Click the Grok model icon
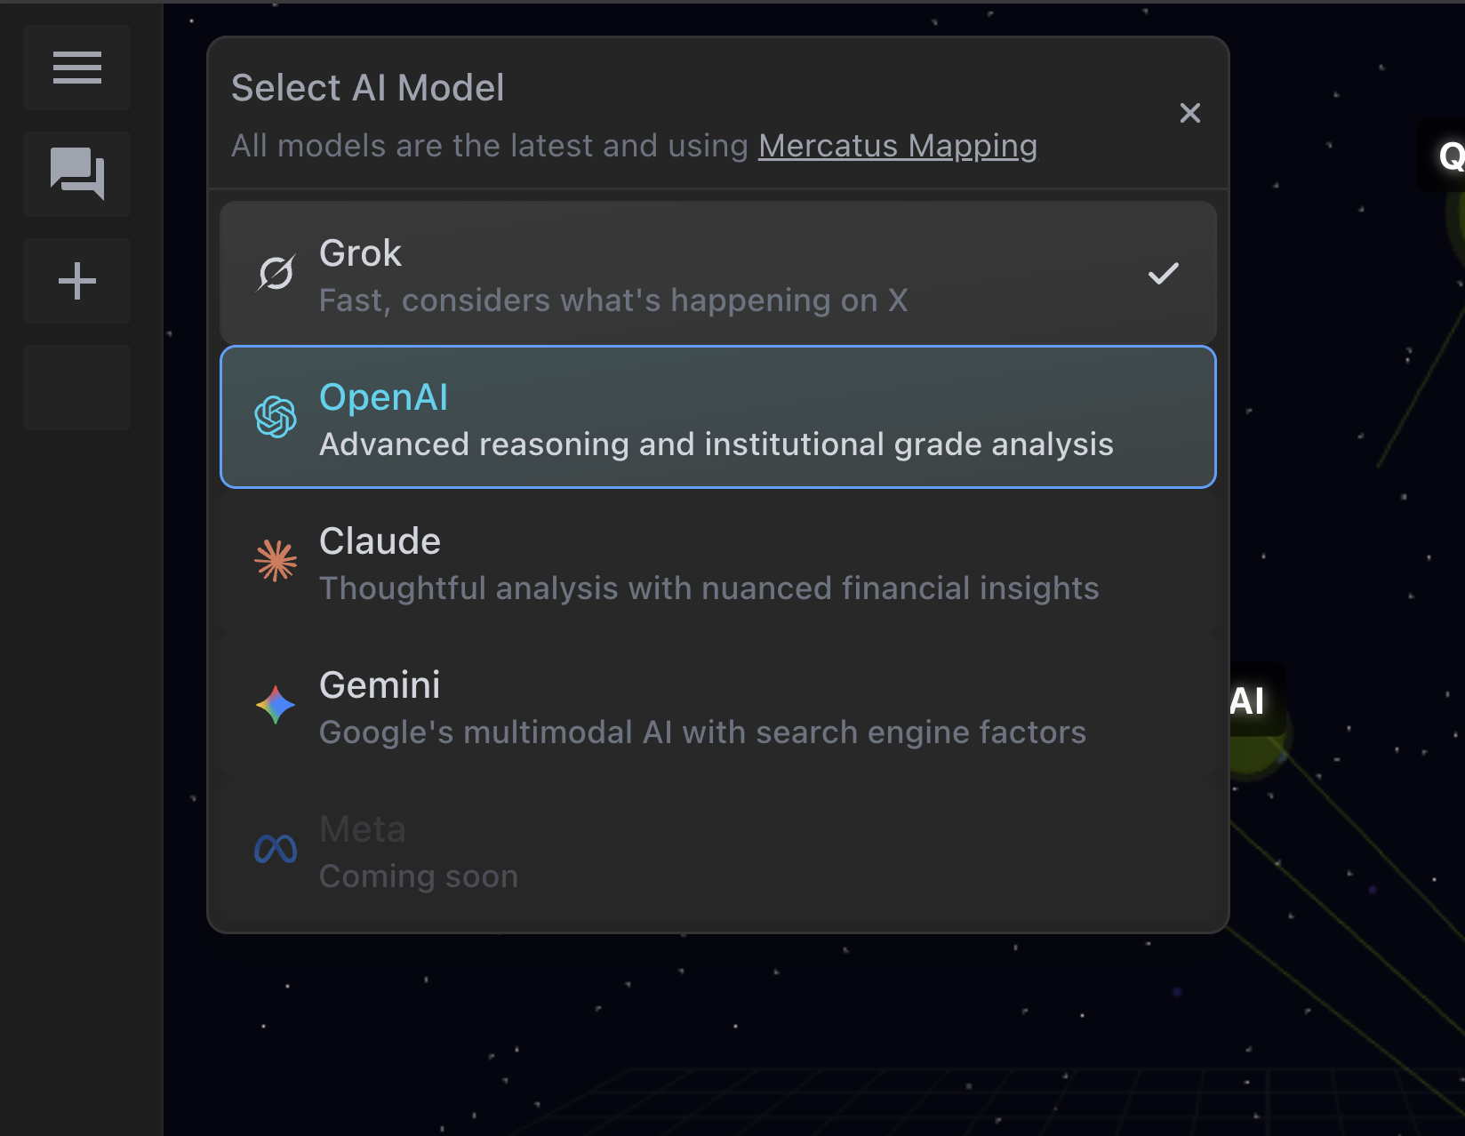Viewport: 1465px width, 1136px height. click(276, 272)
